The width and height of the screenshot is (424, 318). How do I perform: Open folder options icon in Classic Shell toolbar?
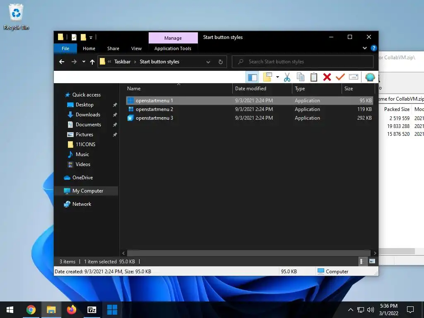click(x=267, y=77)
